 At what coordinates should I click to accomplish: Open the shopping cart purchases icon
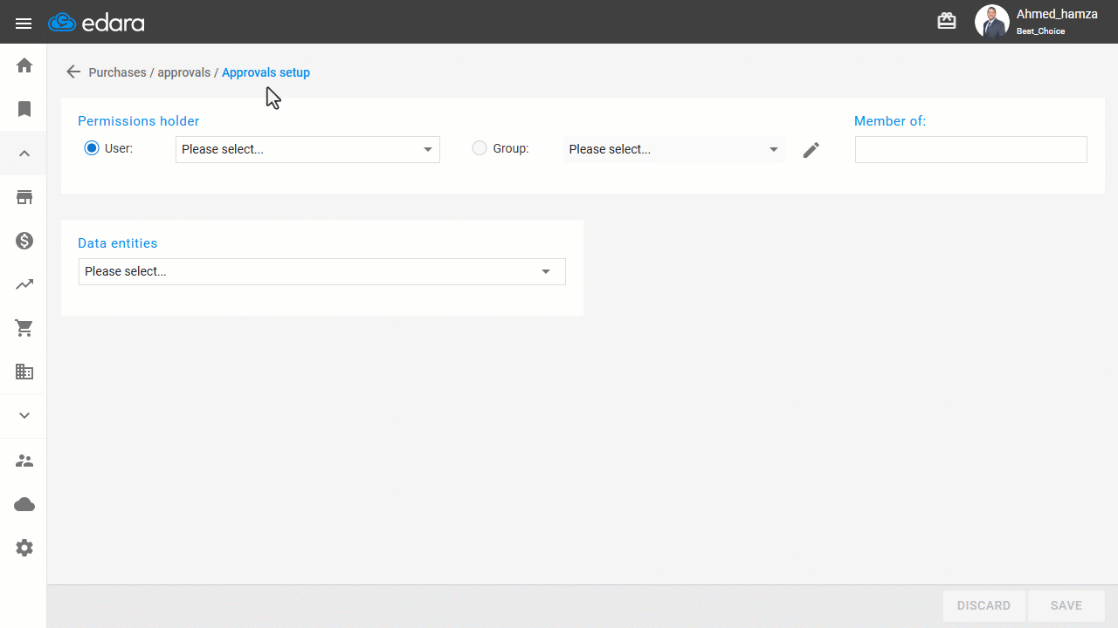coord(24,328)
